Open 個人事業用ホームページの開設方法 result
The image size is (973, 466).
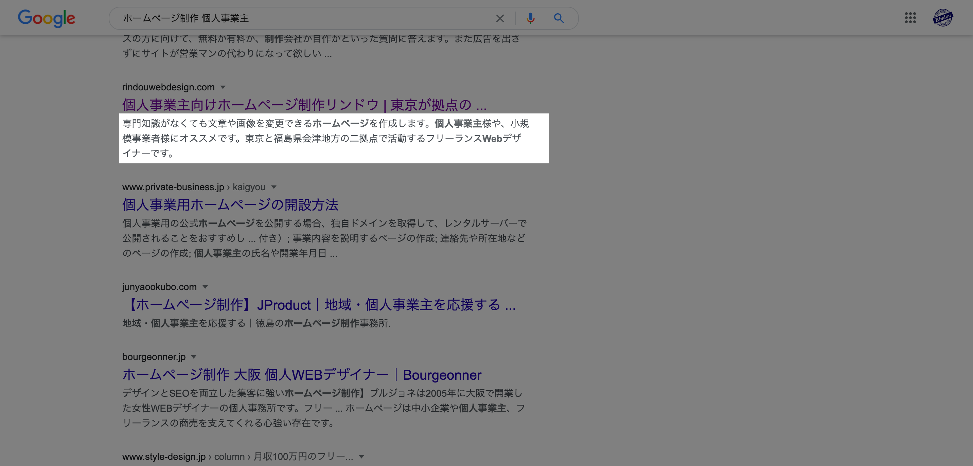(230, 205)
